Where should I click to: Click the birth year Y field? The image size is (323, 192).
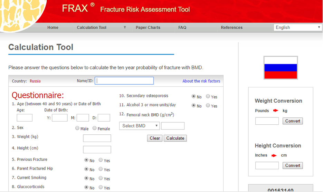point(59,118)
